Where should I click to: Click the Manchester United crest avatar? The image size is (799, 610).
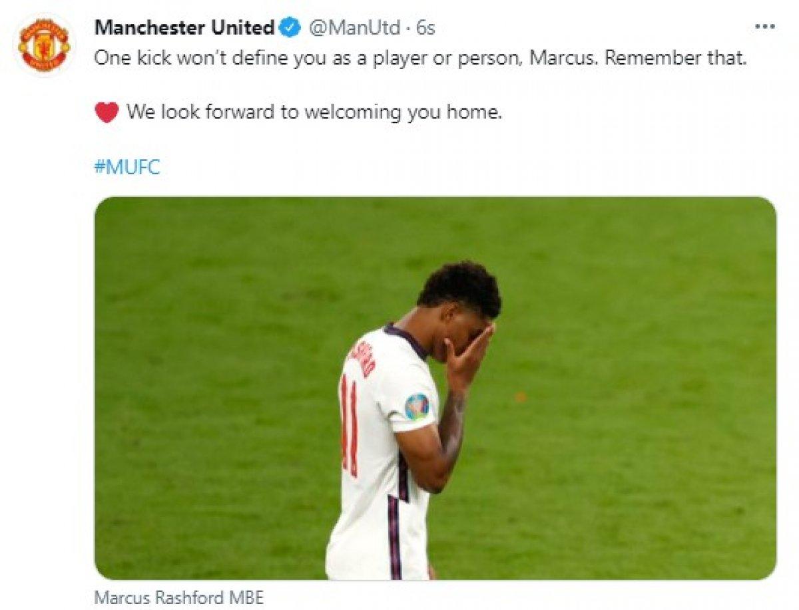tap(44, 45)
